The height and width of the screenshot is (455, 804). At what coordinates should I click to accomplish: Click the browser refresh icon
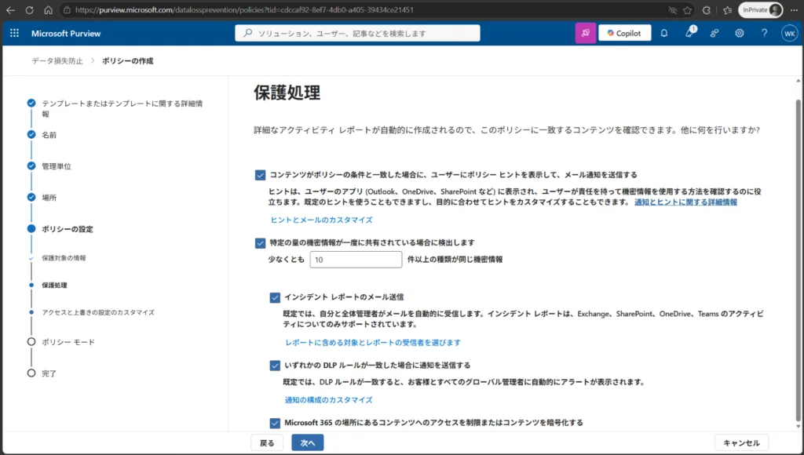pyautogui.click(x=29, y=9)
